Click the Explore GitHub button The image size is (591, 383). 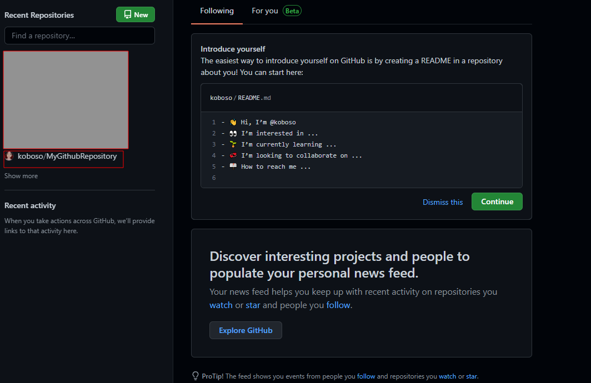[x=246, y=330]
